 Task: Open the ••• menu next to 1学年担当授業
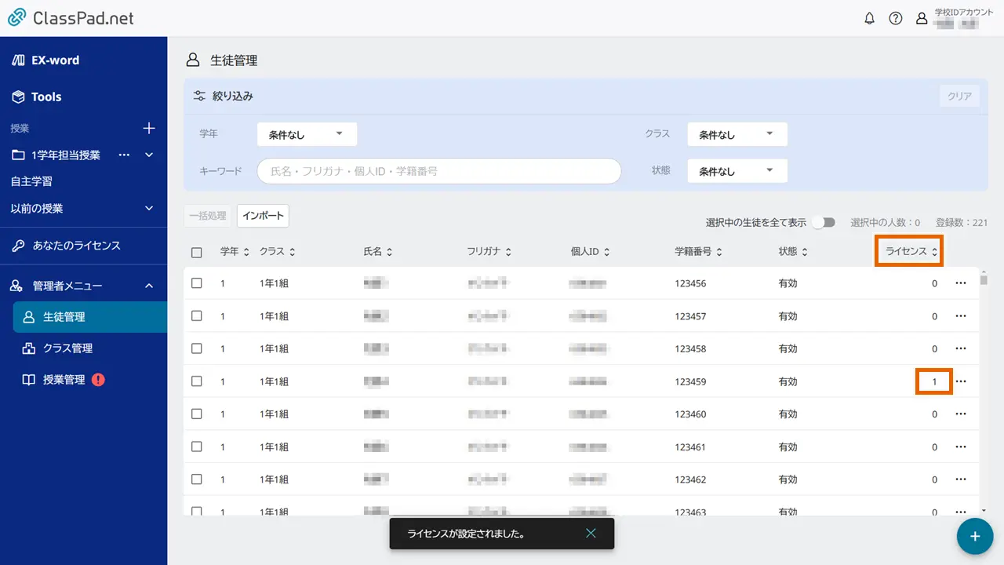click(x=124, y=155)
